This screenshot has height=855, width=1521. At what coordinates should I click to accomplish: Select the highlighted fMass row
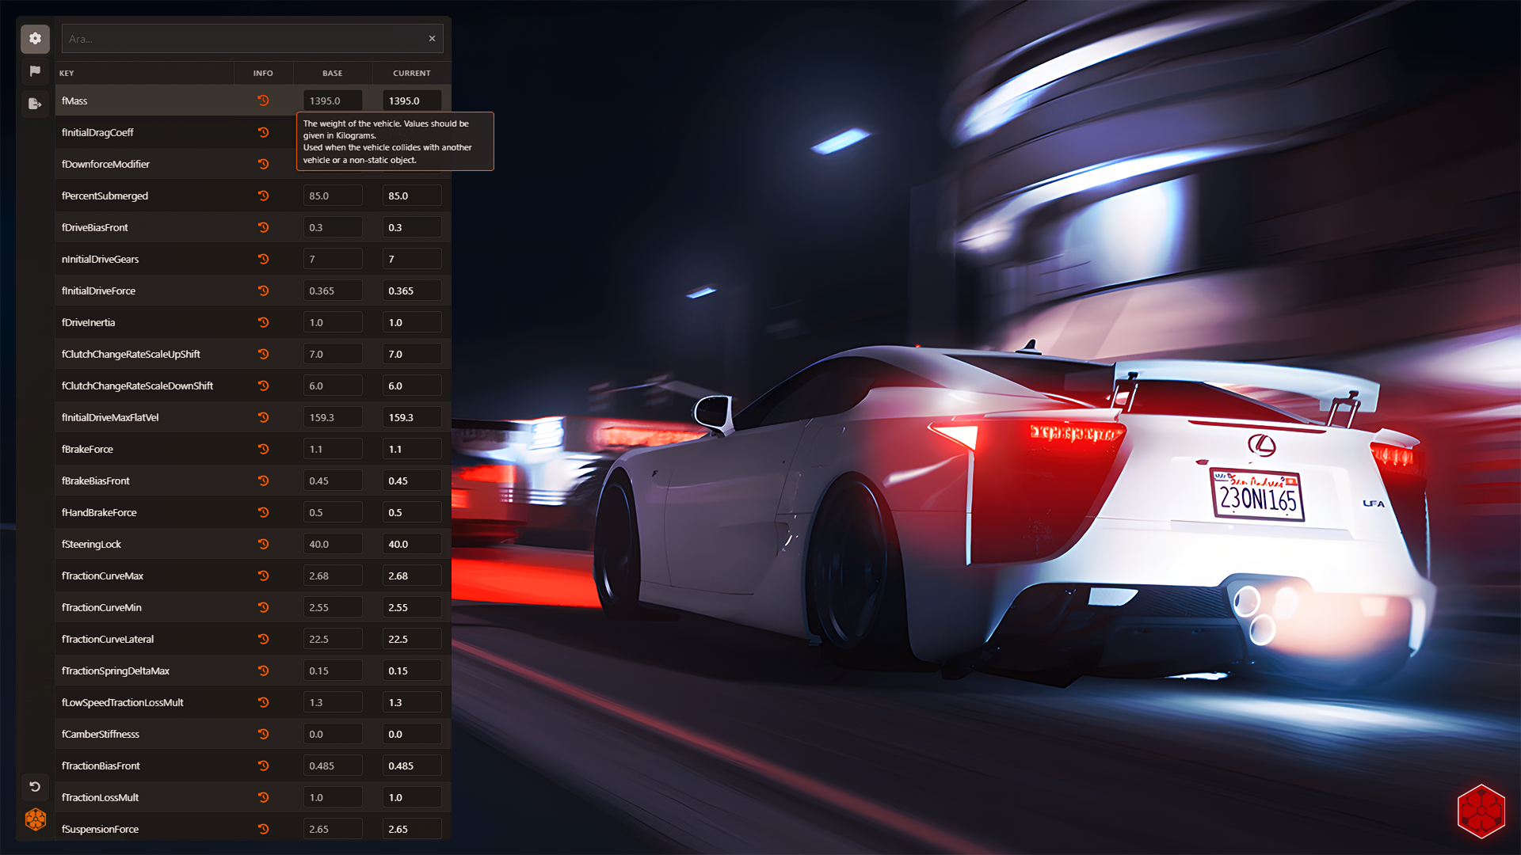pyautogui.click(x=143, y=101)
